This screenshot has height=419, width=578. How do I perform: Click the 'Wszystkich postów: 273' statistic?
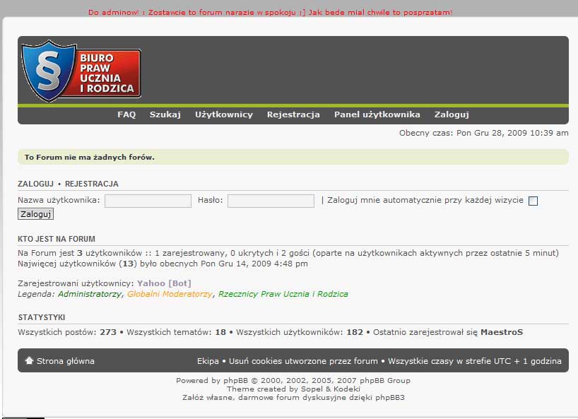point(67,332)
